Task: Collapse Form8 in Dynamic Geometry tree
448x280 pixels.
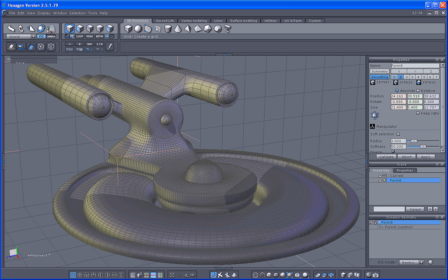Action: point(379,222)
